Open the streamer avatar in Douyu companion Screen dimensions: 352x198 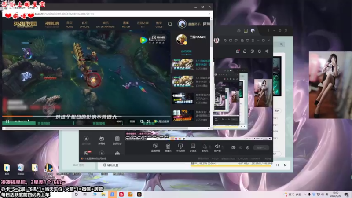(x=216, y=40)
